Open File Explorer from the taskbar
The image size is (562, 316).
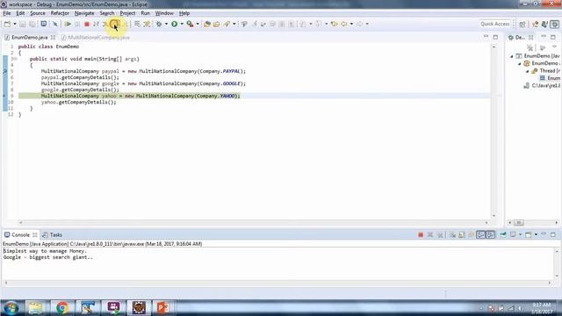pyautogui.click(x=36, y=308)
